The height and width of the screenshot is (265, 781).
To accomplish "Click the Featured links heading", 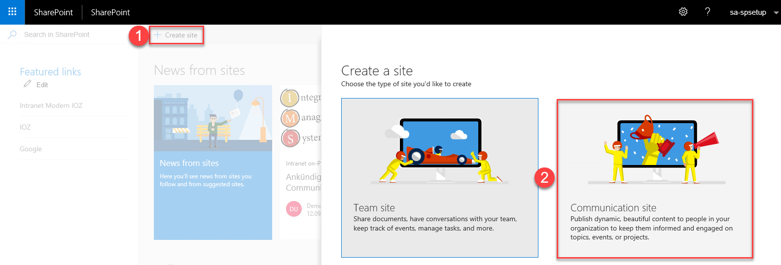I will 50,72.
